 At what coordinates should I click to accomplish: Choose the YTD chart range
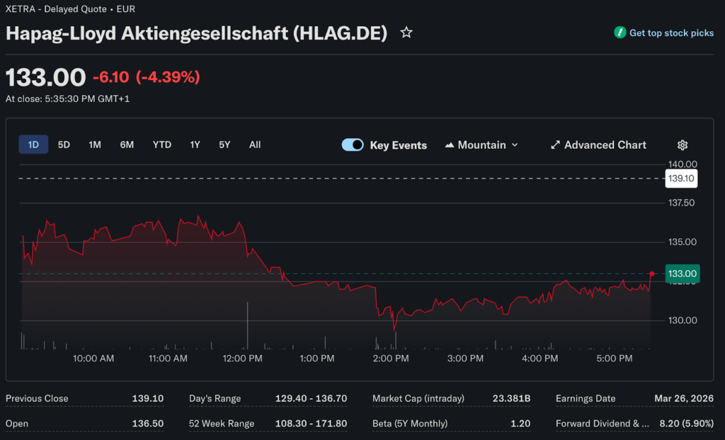coord(162,145)
